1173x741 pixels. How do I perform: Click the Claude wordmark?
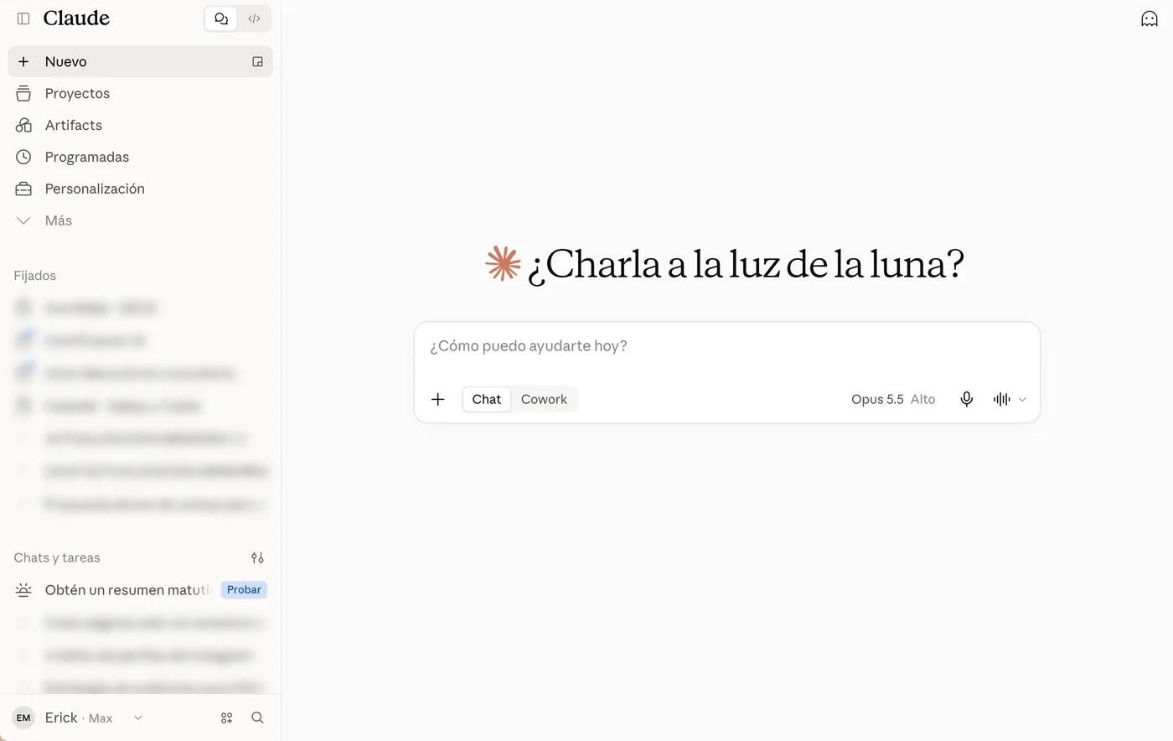76,18
